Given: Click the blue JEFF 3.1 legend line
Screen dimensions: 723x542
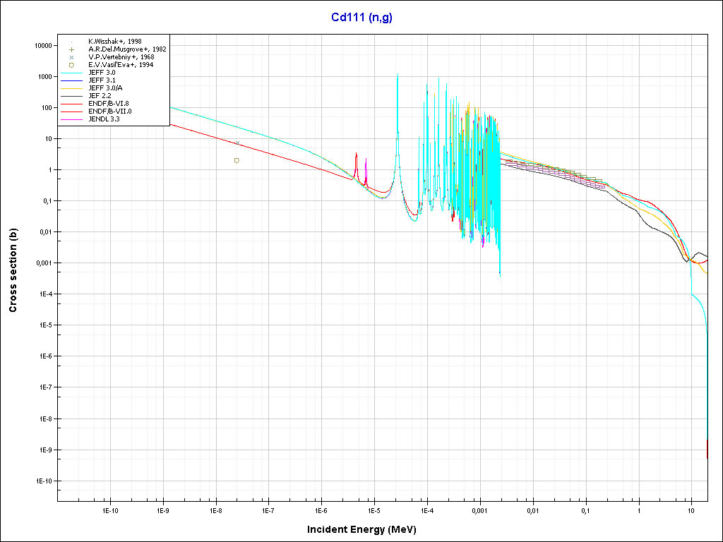Looking at the screenshot, I should [x=72, y=80].
